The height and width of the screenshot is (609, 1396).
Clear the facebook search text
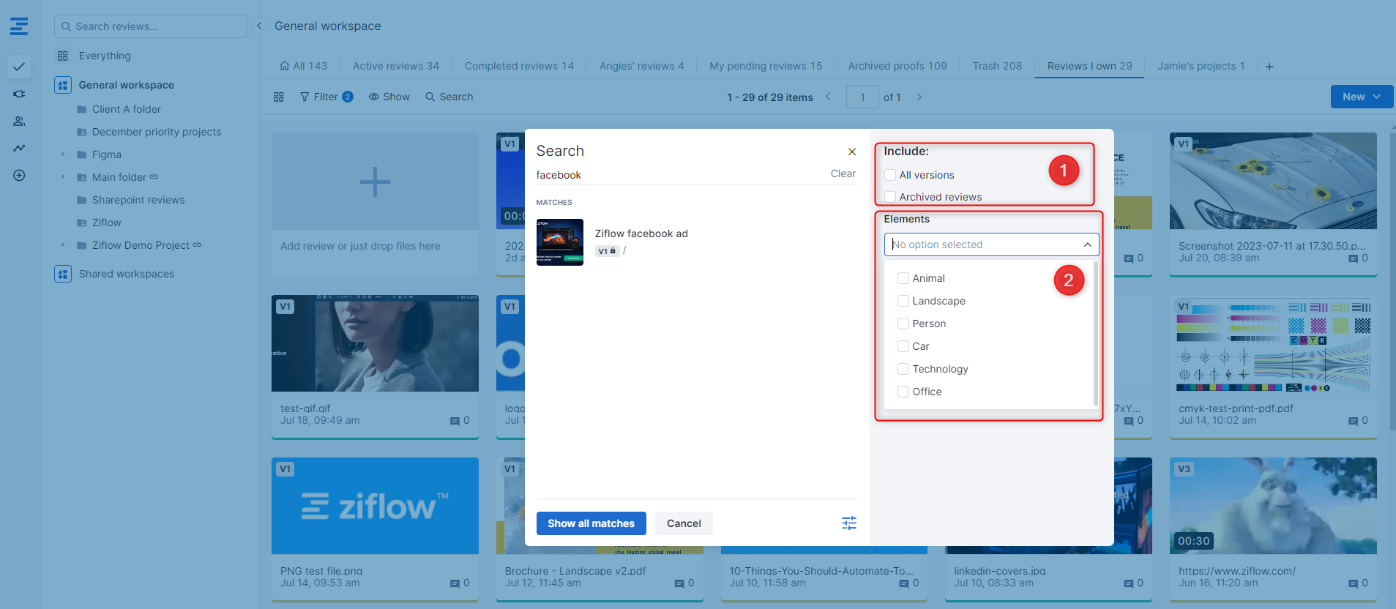click(x=843, y=174)
